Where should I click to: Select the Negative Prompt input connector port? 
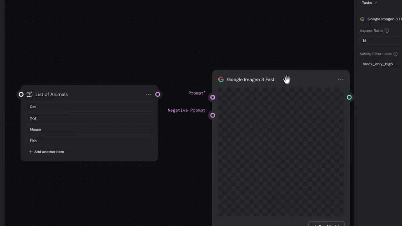point(213,115)
